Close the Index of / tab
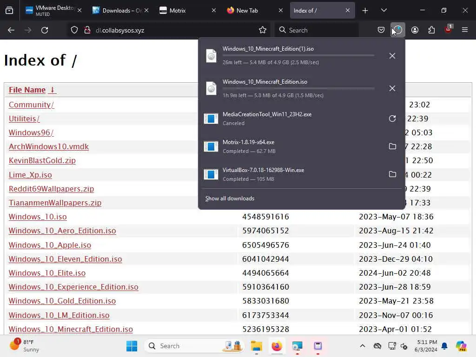This screenshot has height=357, width=476. pyautogui.click(x=348, y=11)
